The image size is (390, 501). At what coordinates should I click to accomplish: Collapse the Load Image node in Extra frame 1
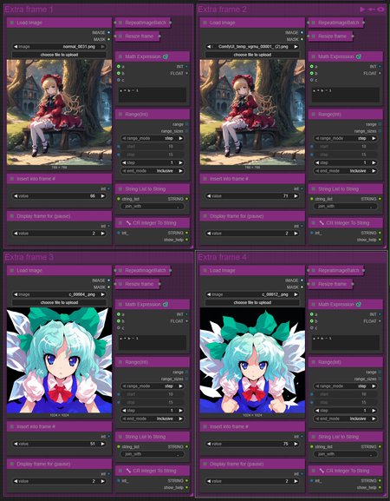[12, 23]
